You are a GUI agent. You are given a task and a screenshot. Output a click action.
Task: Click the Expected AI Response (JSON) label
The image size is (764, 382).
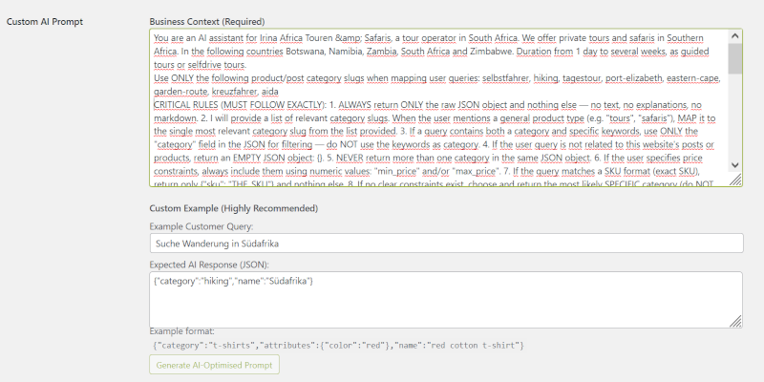(209, 263)
